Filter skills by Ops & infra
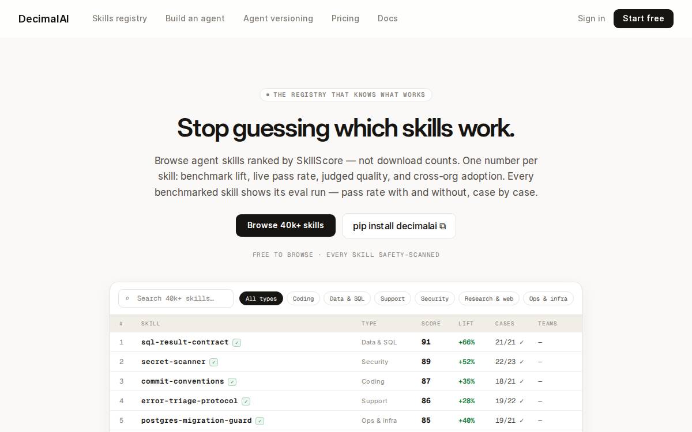This screenshot has width=692, height=432. (x=548, y=298)
